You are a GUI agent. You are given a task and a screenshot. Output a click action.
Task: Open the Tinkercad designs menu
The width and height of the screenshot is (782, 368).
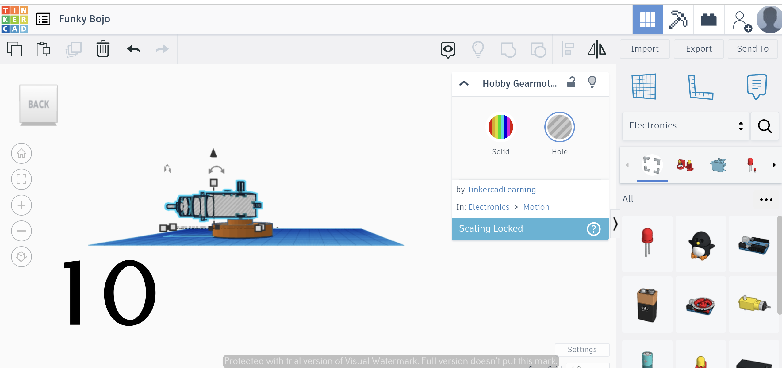(x=43, y=19)
